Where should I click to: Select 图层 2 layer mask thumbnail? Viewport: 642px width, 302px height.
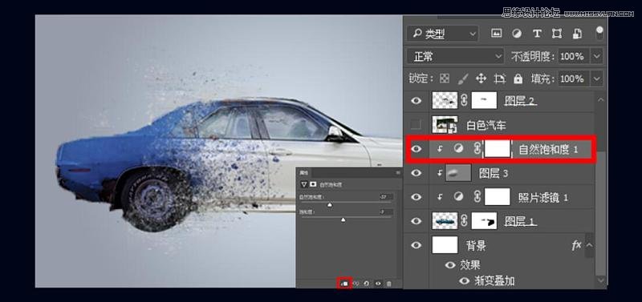tap(484, 100)
